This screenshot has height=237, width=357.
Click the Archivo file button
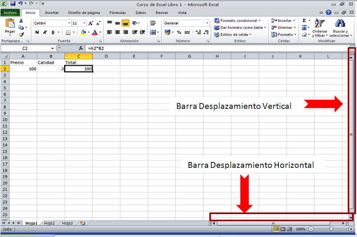click(x=11, y=12)
